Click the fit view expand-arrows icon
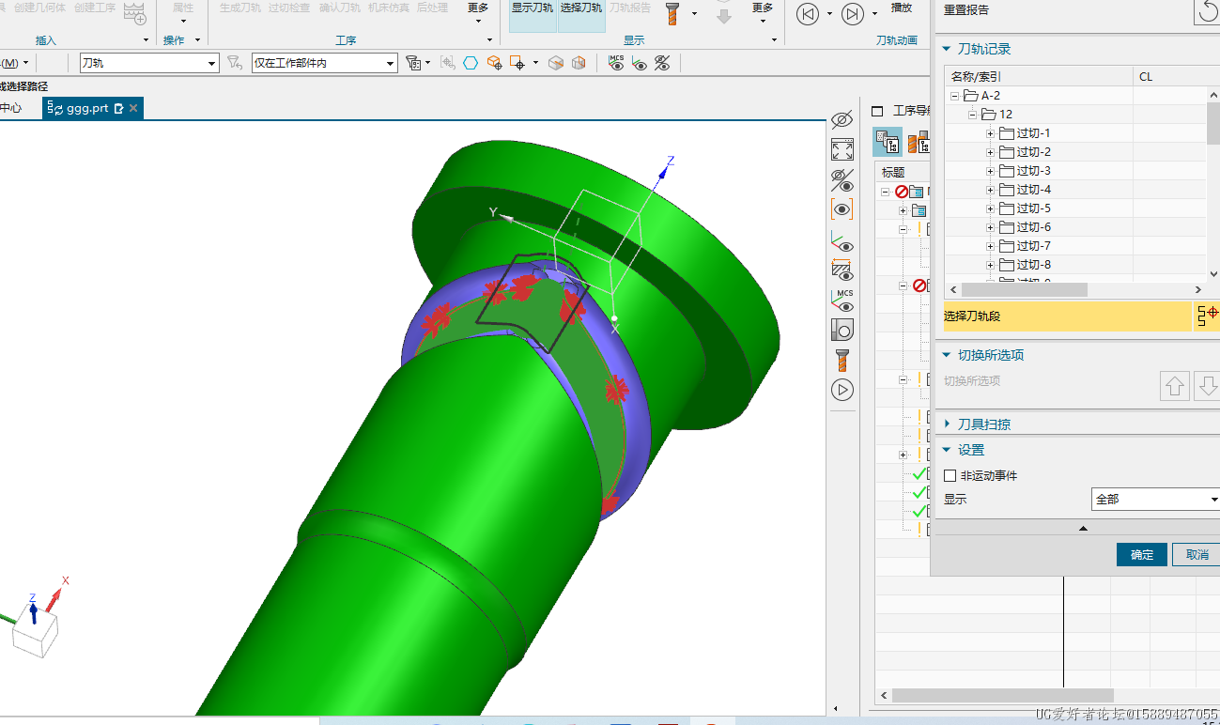This screenshot has width=1220, height=725. coord(842,150)
